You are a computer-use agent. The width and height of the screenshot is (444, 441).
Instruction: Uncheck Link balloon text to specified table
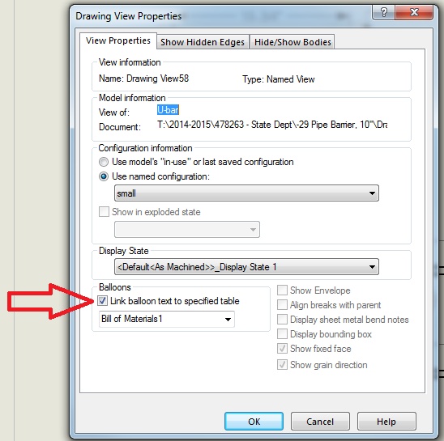tap(102, 301)
